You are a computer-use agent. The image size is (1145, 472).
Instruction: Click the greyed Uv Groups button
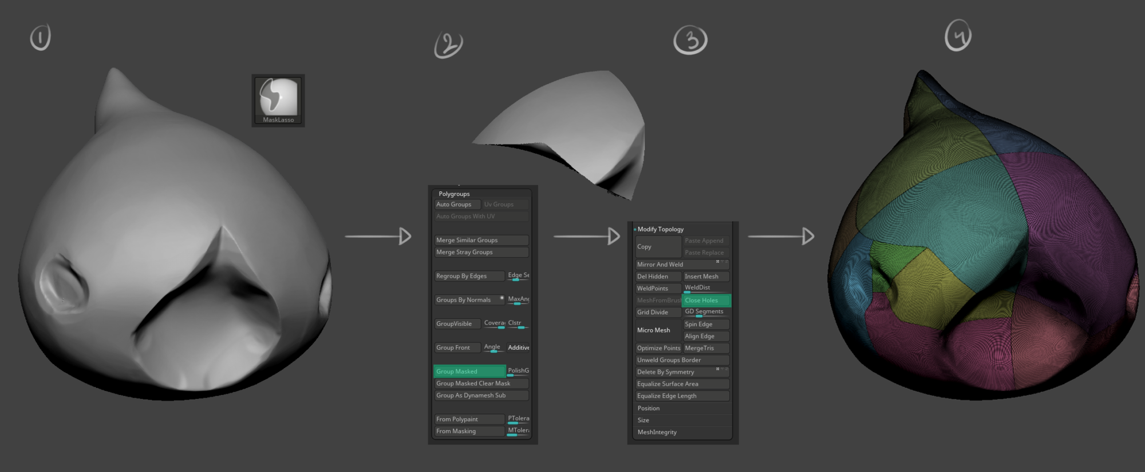[506, 205]
